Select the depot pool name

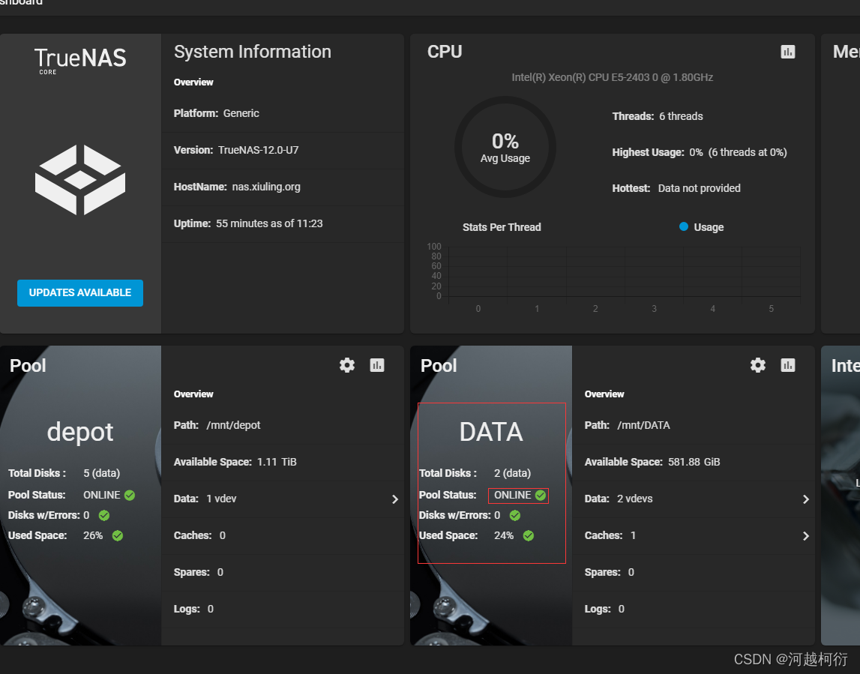tap(80, 432)
